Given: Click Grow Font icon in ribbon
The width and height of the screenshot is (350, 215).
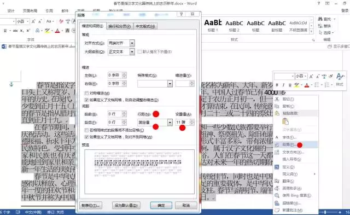Looking at the screenshot, I should pyautogui.click(x=33, y=21).
